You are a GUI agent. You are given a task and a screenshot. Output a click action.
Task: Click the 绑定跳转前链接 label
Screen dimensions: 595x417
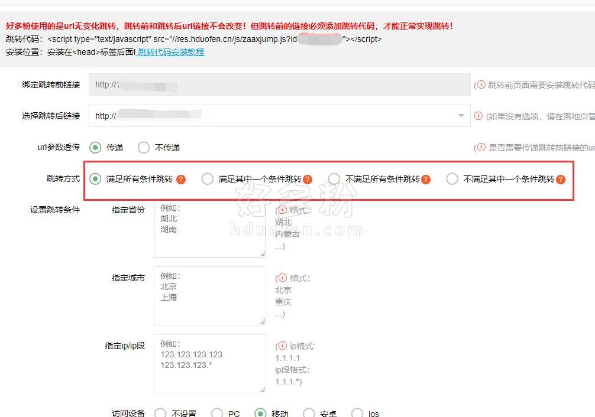(x=51, y=84)
